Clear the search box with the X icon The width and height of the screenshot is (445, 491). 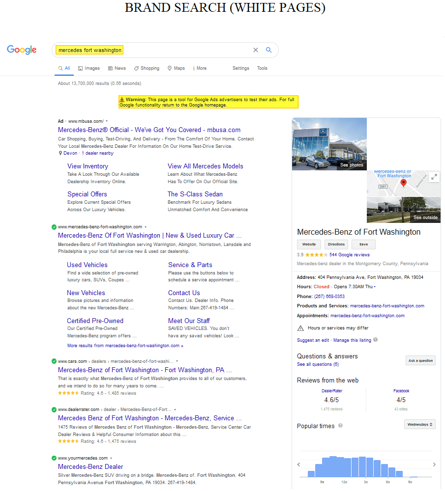click(x=256, y=50)
